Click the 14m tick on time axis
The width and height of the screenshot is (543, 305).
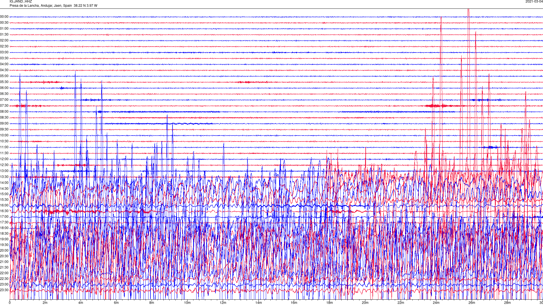pos(258,303)
